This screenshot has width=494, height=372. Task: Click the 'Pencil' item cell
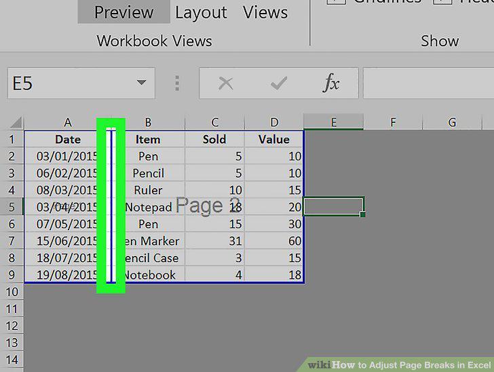(x=148, y=173)
